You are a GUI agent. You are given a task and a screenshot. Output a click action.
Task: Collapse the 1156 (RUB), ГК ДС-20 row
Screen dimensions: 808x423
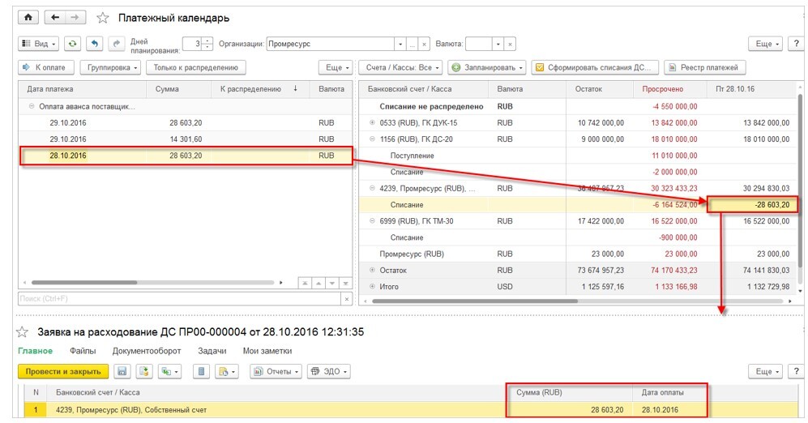372,139
